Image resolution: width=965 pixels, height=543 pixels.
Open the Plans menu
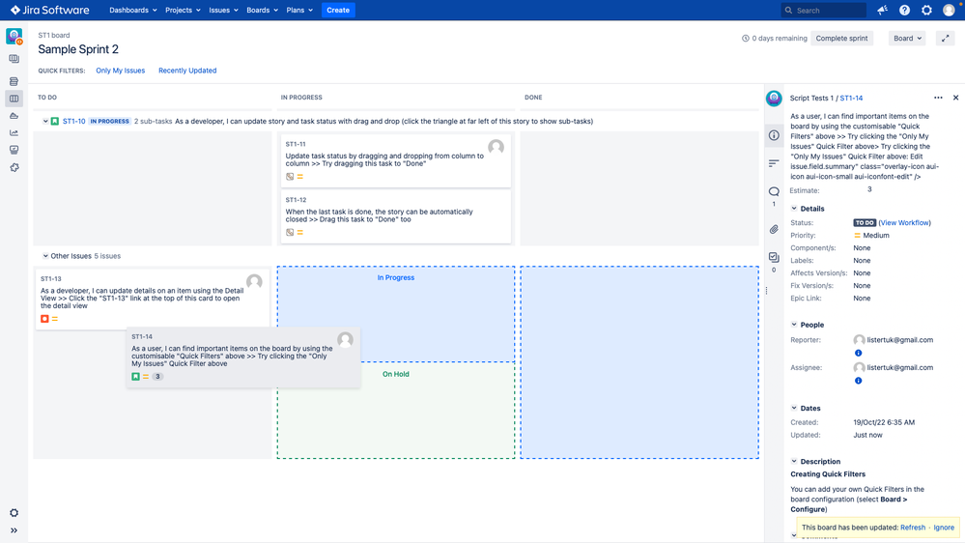(299, 10)
